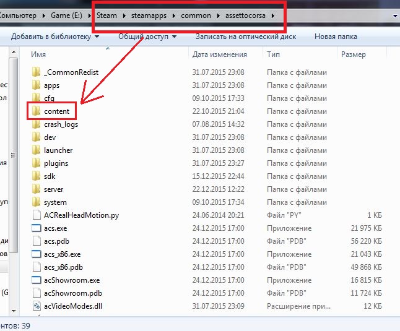Viewport: 400px width, 331px height.
Task: Click the size value 11 724 КБ
Action: click(366, 293)
